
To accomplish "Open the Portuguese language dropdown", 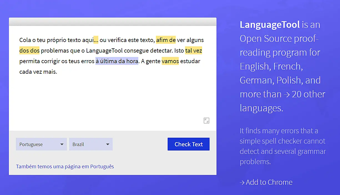I will tap(41, 144).
